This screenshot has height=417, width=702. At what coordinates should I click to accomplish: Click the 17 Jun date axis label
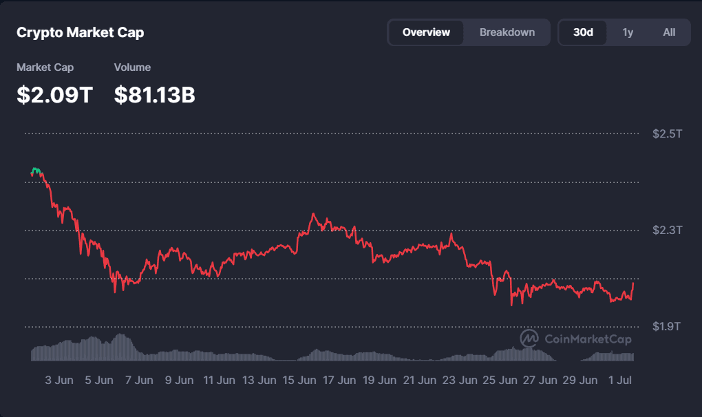pyautogui.click(x=339, y=381)
